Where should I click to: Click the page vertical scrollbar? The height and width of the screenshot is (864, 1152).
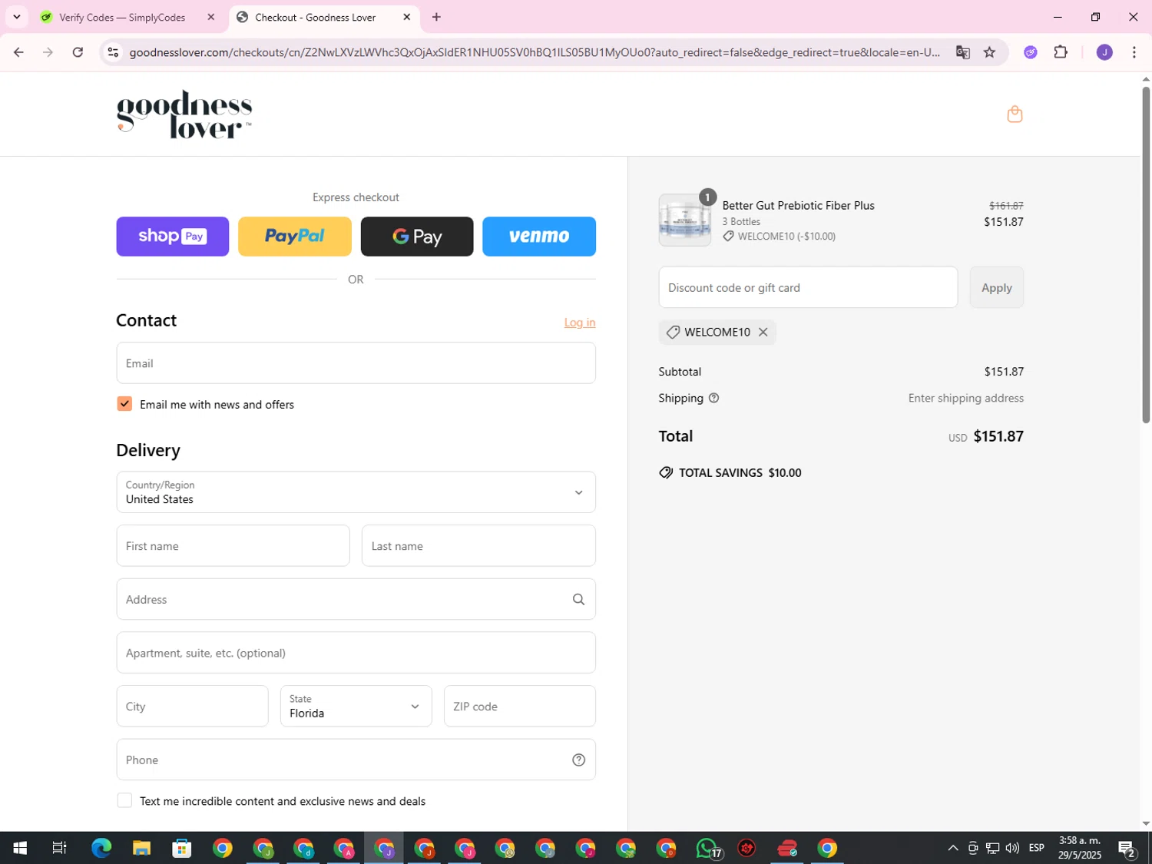click(1146, 253)
